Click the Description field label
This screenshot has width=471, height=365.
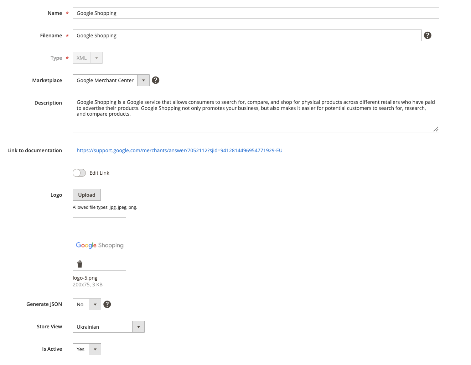click(x=48, y=103)
